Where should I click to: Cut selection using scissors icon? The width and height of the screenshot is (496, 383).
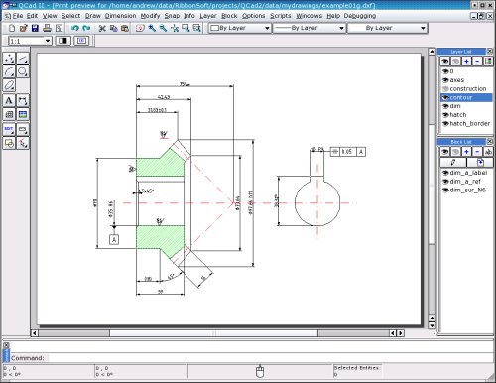pyautogui.click(x=102, y=28)
